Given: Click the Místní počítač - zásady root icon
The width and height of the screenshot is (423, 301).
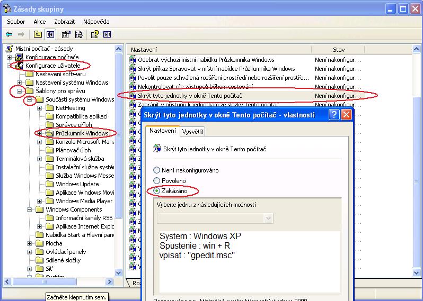Looking at the screenshot, I should point(10,49).
